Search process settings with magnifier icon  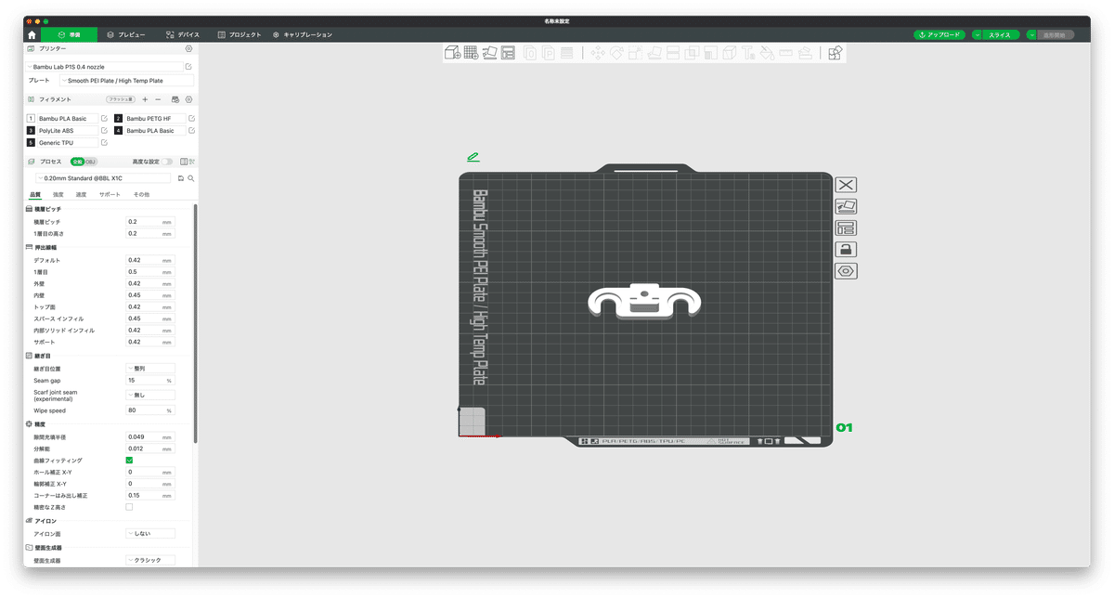(190, 178)
